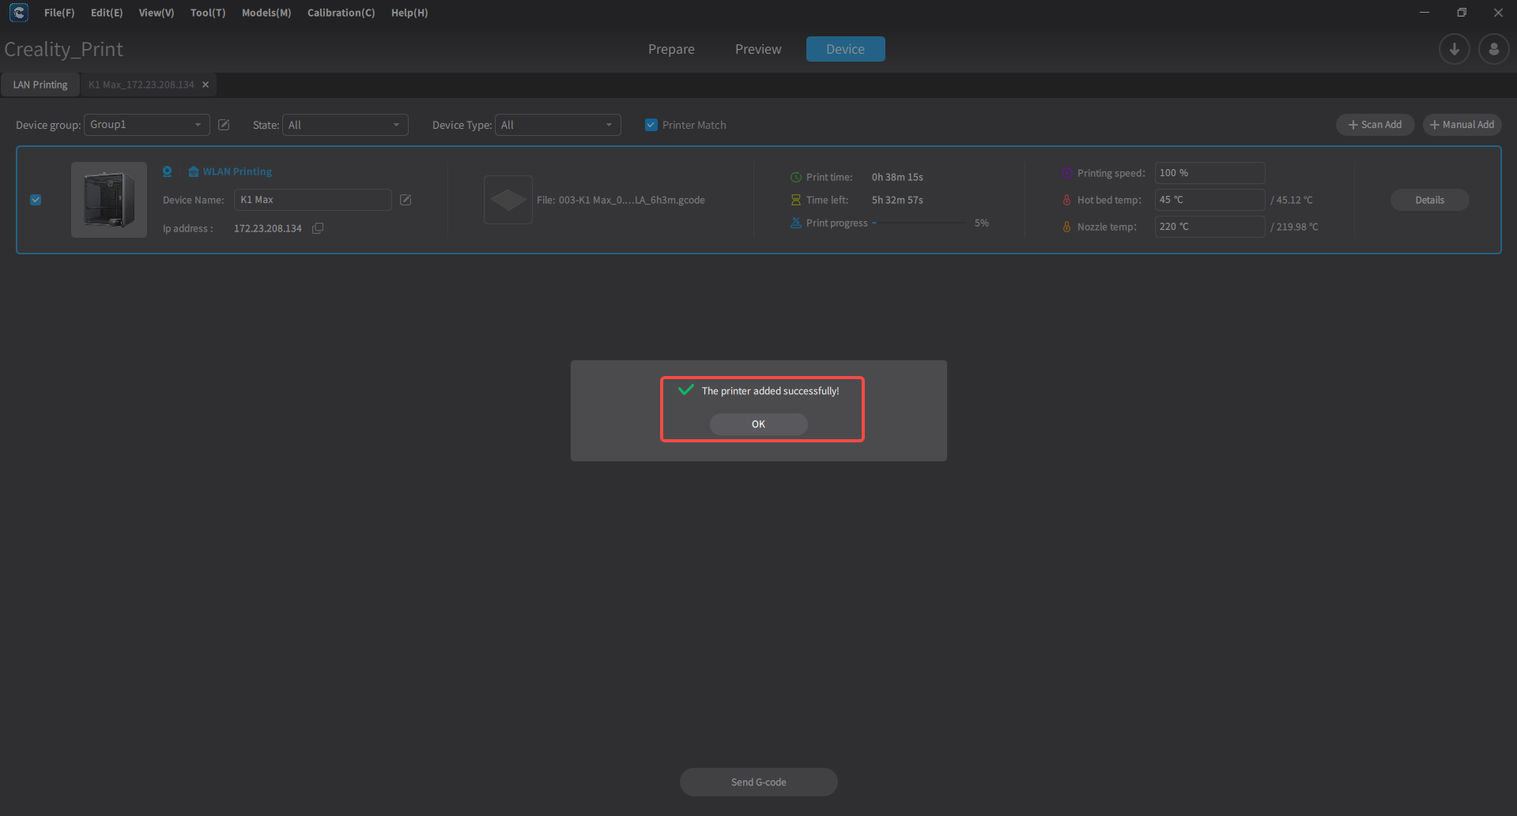Click the Manual Add button
This screenshot has height=816, width=1517.
1462,125
